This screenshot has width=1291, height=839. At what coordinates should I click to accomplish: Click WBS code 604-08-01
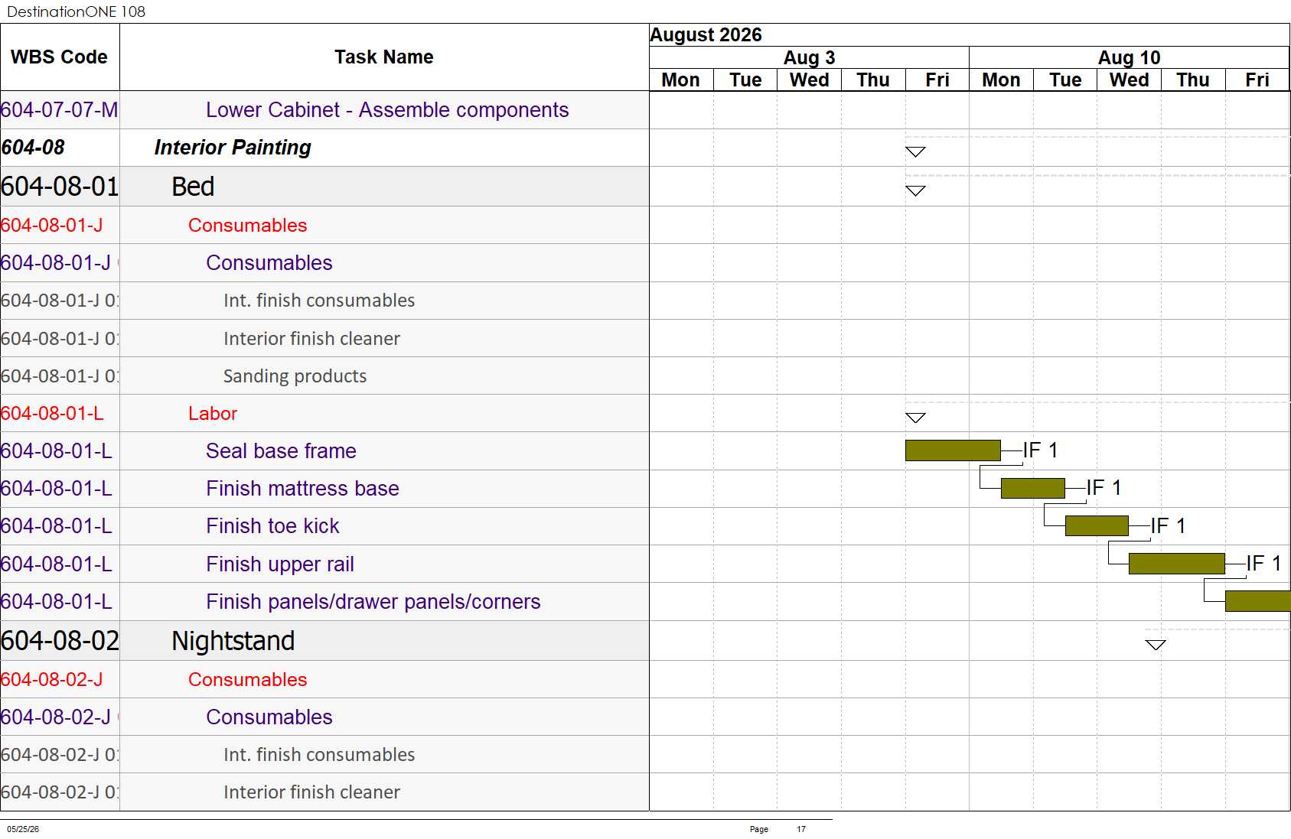point(60,187)
